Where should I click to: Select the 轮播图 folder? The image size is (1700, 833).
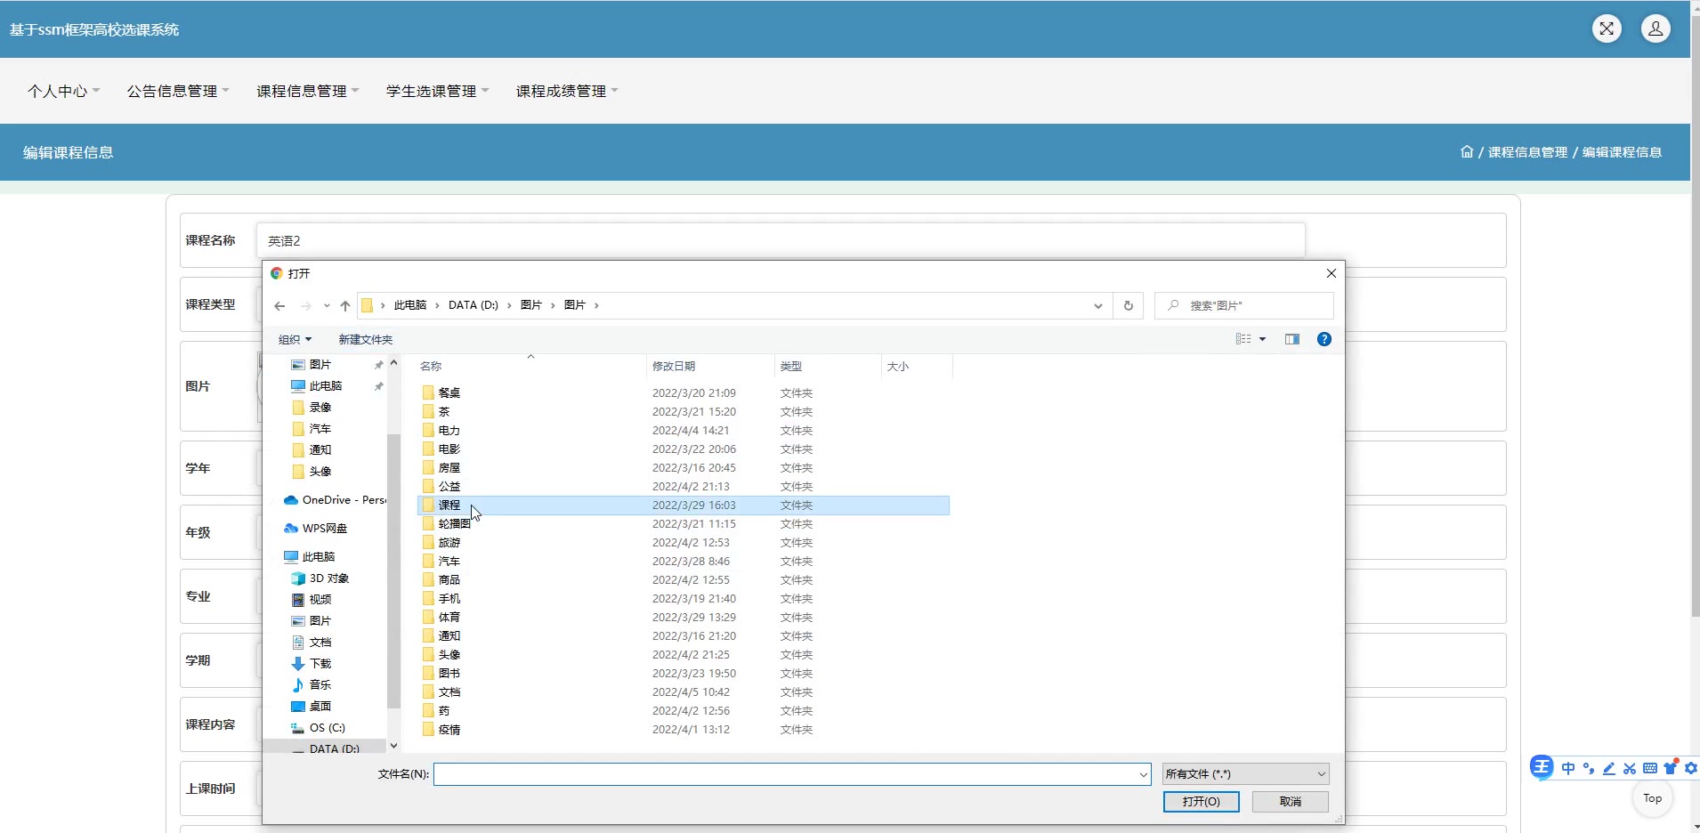click(x=454, y=524)
